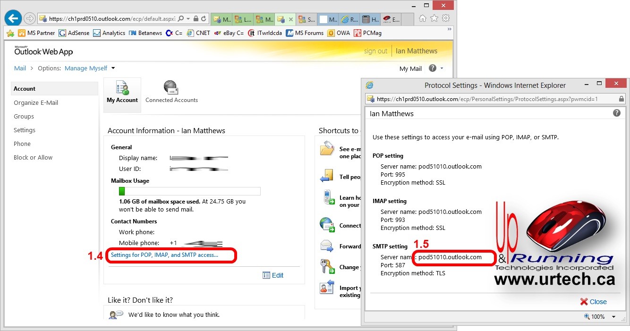Click the browser back arrow button
This screenshot has height=331, width=630.
13,18
